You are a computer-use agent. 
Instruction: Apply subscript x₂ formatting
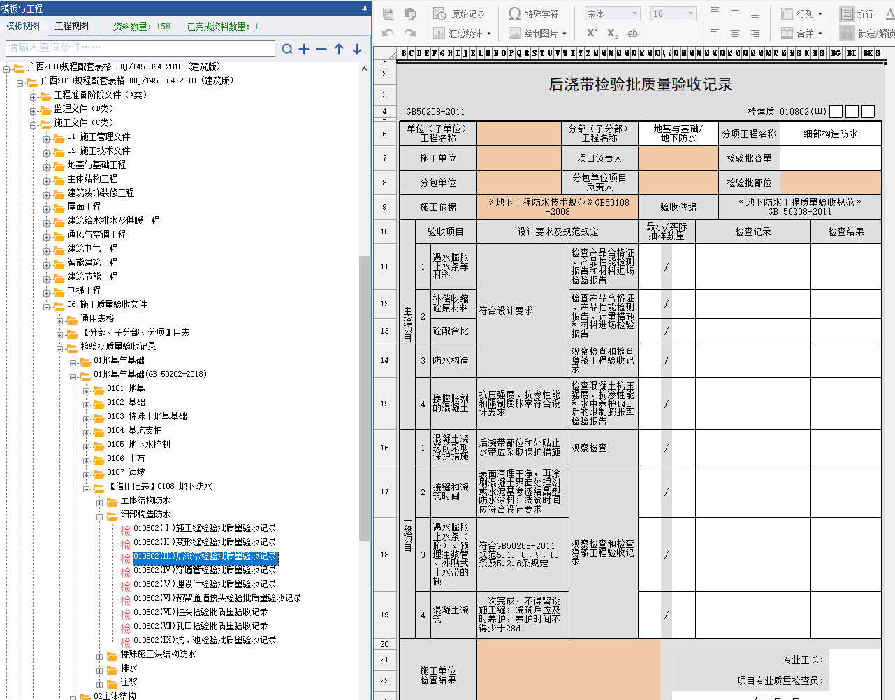pyautogui.click(x=612, y=33)
